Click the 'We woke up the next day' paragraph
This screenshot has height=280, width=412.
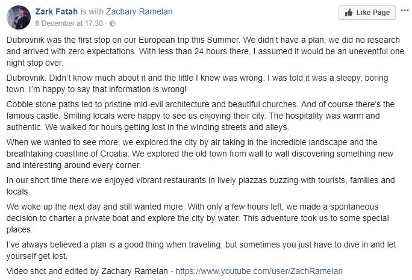(199, 217)
